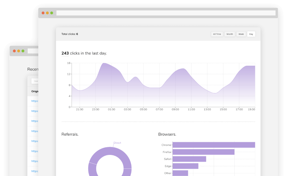The width and height of the screenshot is (287, 176).
Task: Click the red close dot on back window
Action: point(14,51)
